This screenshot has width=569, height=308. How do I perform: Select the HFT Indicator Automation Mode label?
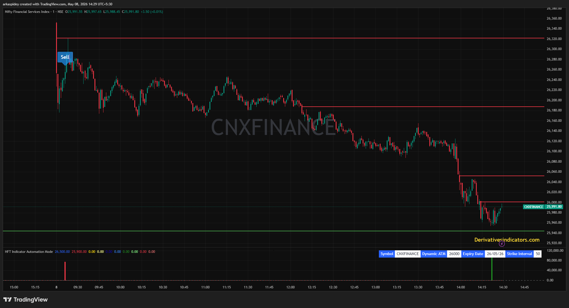pos(28,252)
